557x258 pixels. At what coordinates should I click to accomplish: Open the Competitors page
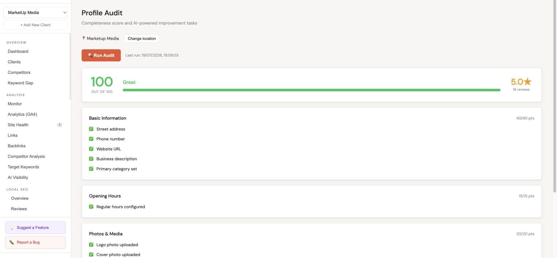19,72
